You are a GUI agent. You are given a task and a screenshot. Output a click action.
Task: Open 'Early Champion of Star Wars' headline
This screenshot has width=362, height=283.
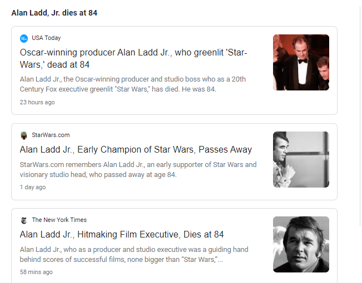136,150
